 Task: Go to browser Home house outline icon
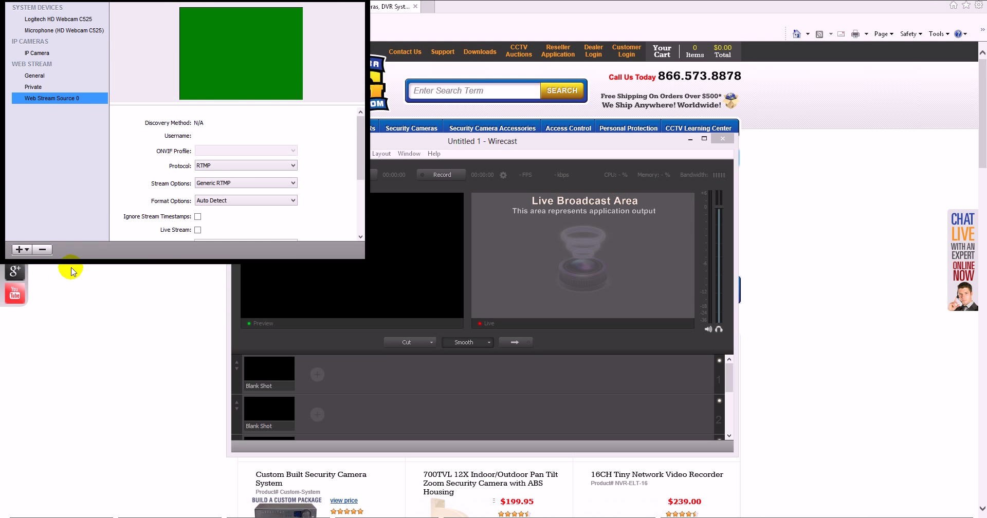coord(954,5)
